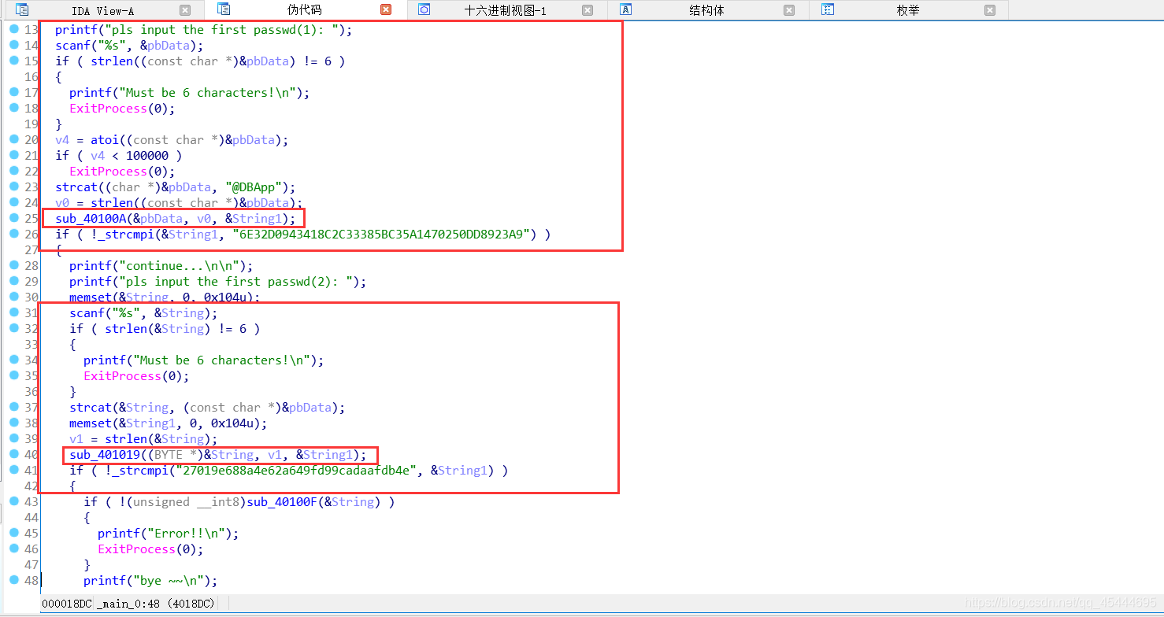1164x617 pixels.
Task: Toggle breakpoint dot on line 25
Action: [x=13, y=218]
